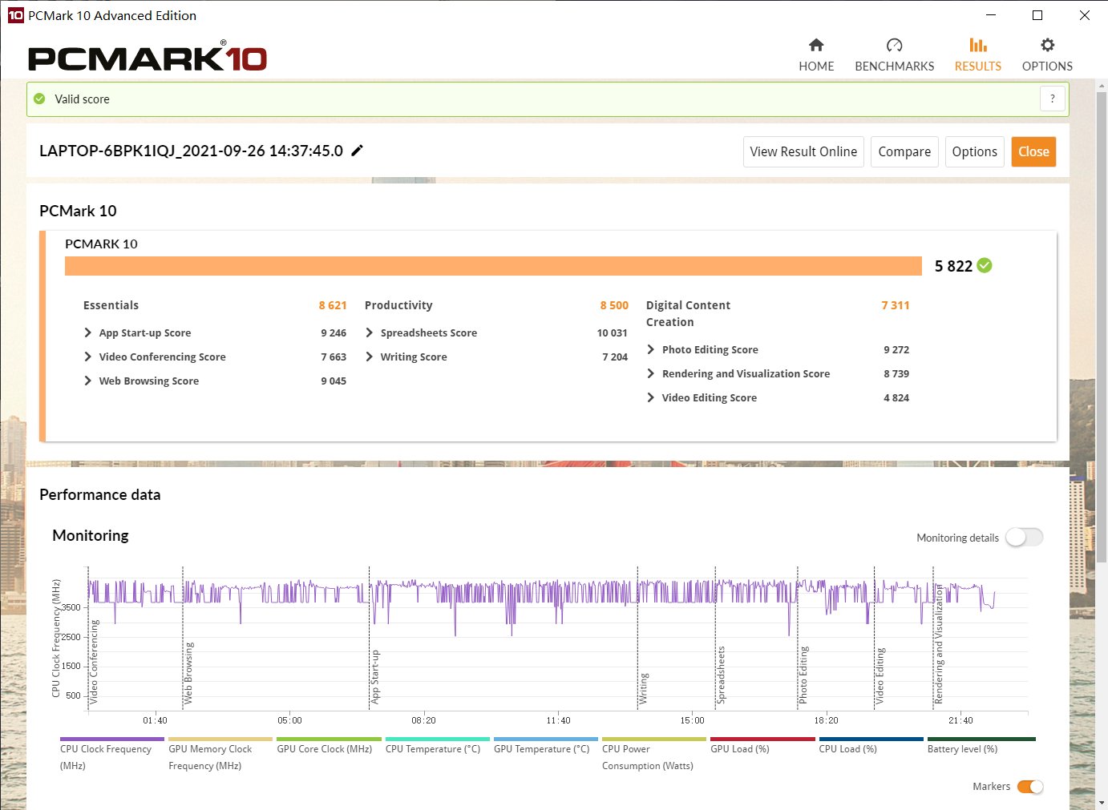Toggle Battery level legend item
The width and height of the screenshot is (1108, 810).
coord(981,748)
